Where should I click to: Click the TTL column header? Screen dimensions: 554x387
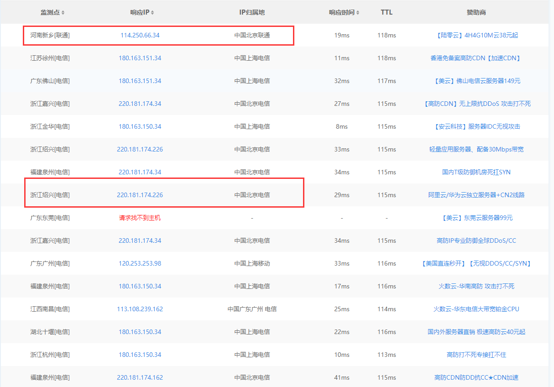pyautogui.click(x=387, y=12)
